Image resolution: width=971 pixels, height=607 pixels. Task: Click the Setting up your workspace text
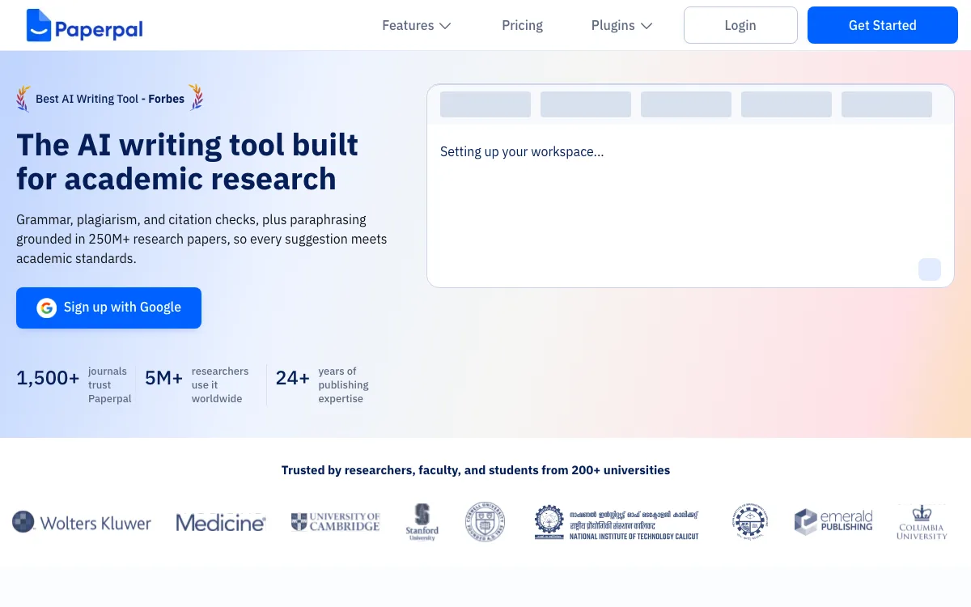(522, 151)
